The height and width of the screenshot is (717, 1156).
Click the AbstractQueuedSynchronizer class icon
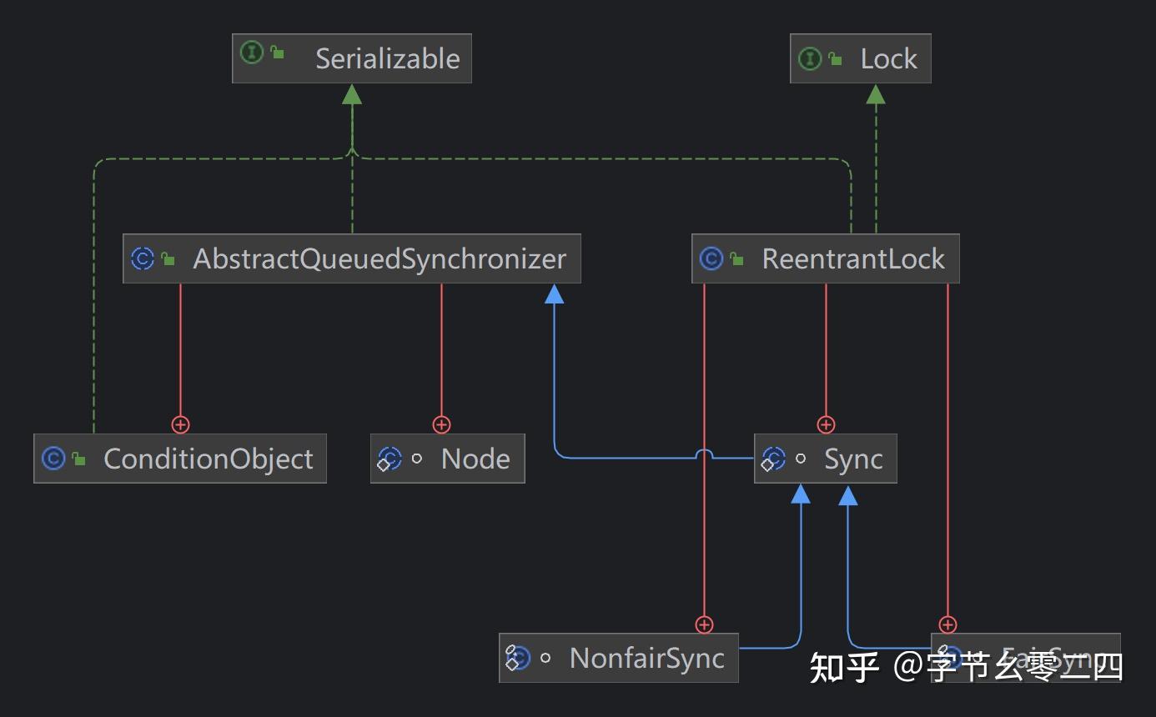pos(143,258)
